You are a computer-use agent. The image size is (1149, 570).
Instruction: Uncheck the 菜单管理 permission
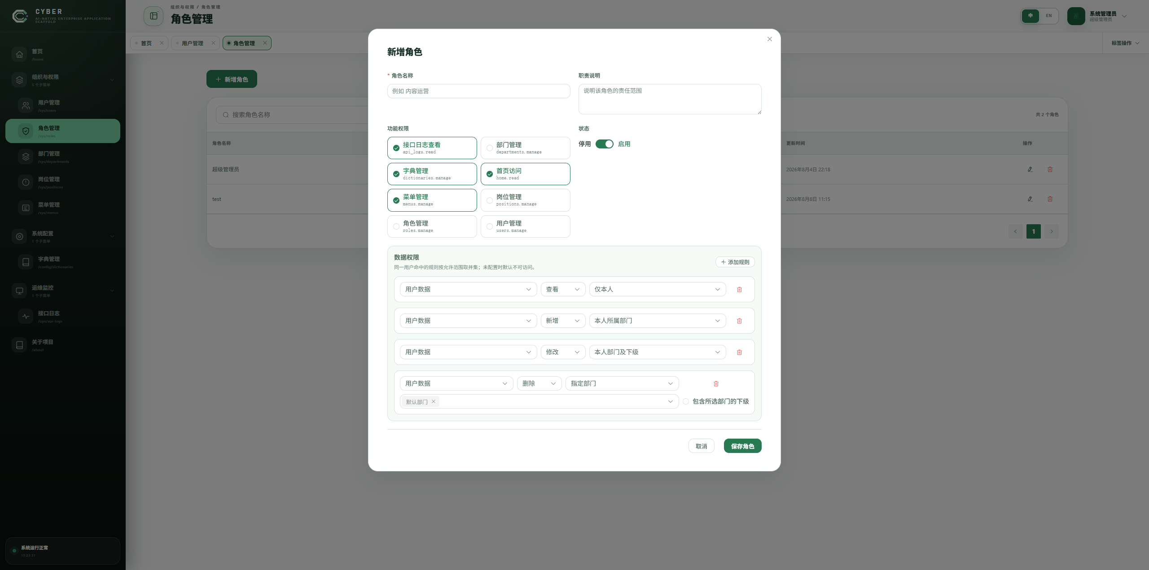pos(432,200)
